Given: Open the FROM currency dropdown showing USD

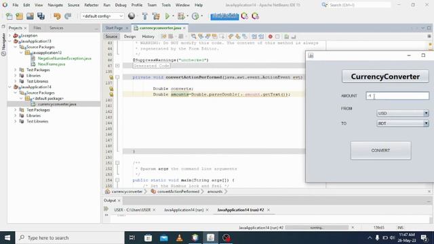Looking at the screenshot, I should [x=403, y=113].
